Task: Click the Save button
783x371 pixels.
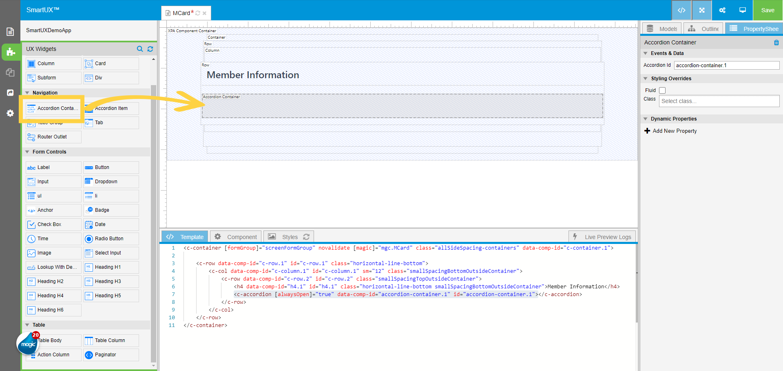Action: tap(768, 10)
